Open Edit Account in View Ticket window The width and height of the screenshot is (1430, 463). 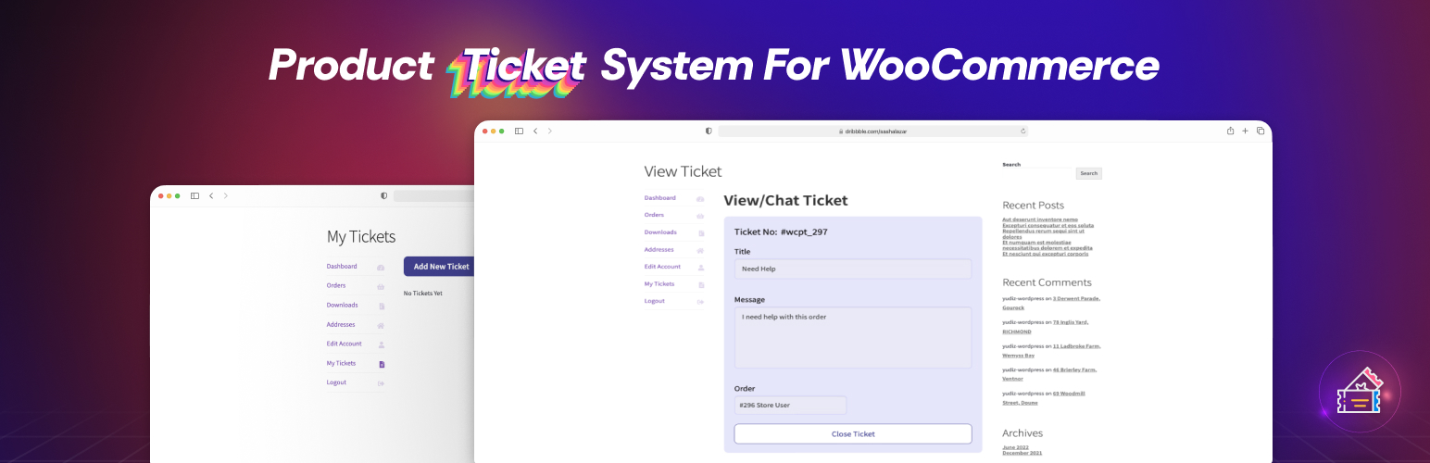[662, 267]
